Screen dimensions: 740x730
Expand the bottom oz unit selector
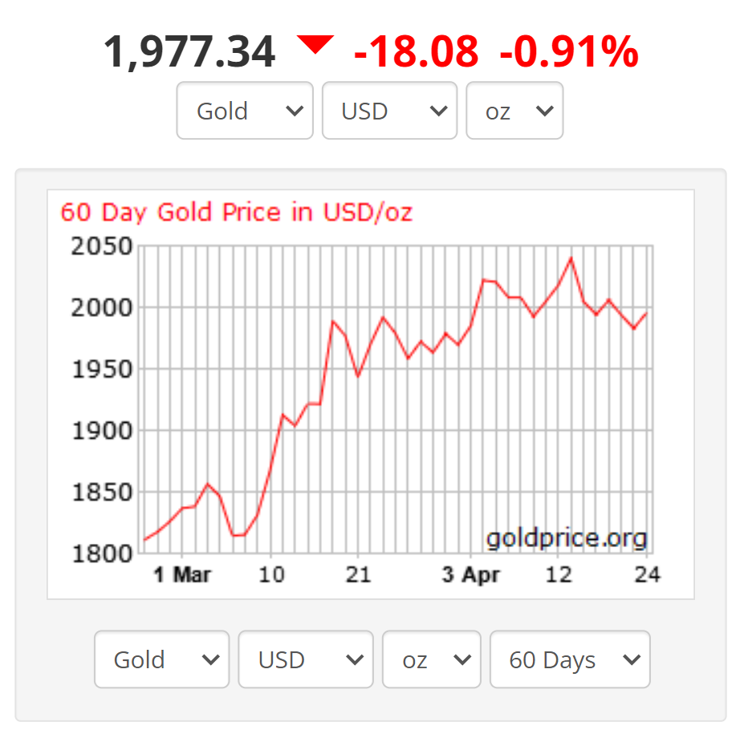click(431, 659)
